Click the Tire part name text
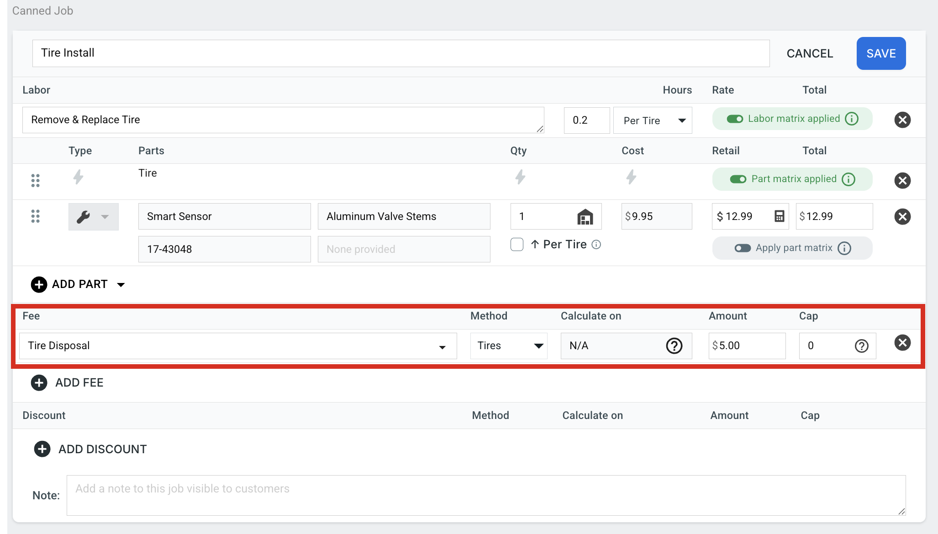938x534 pixels. [x=148, y=173]
